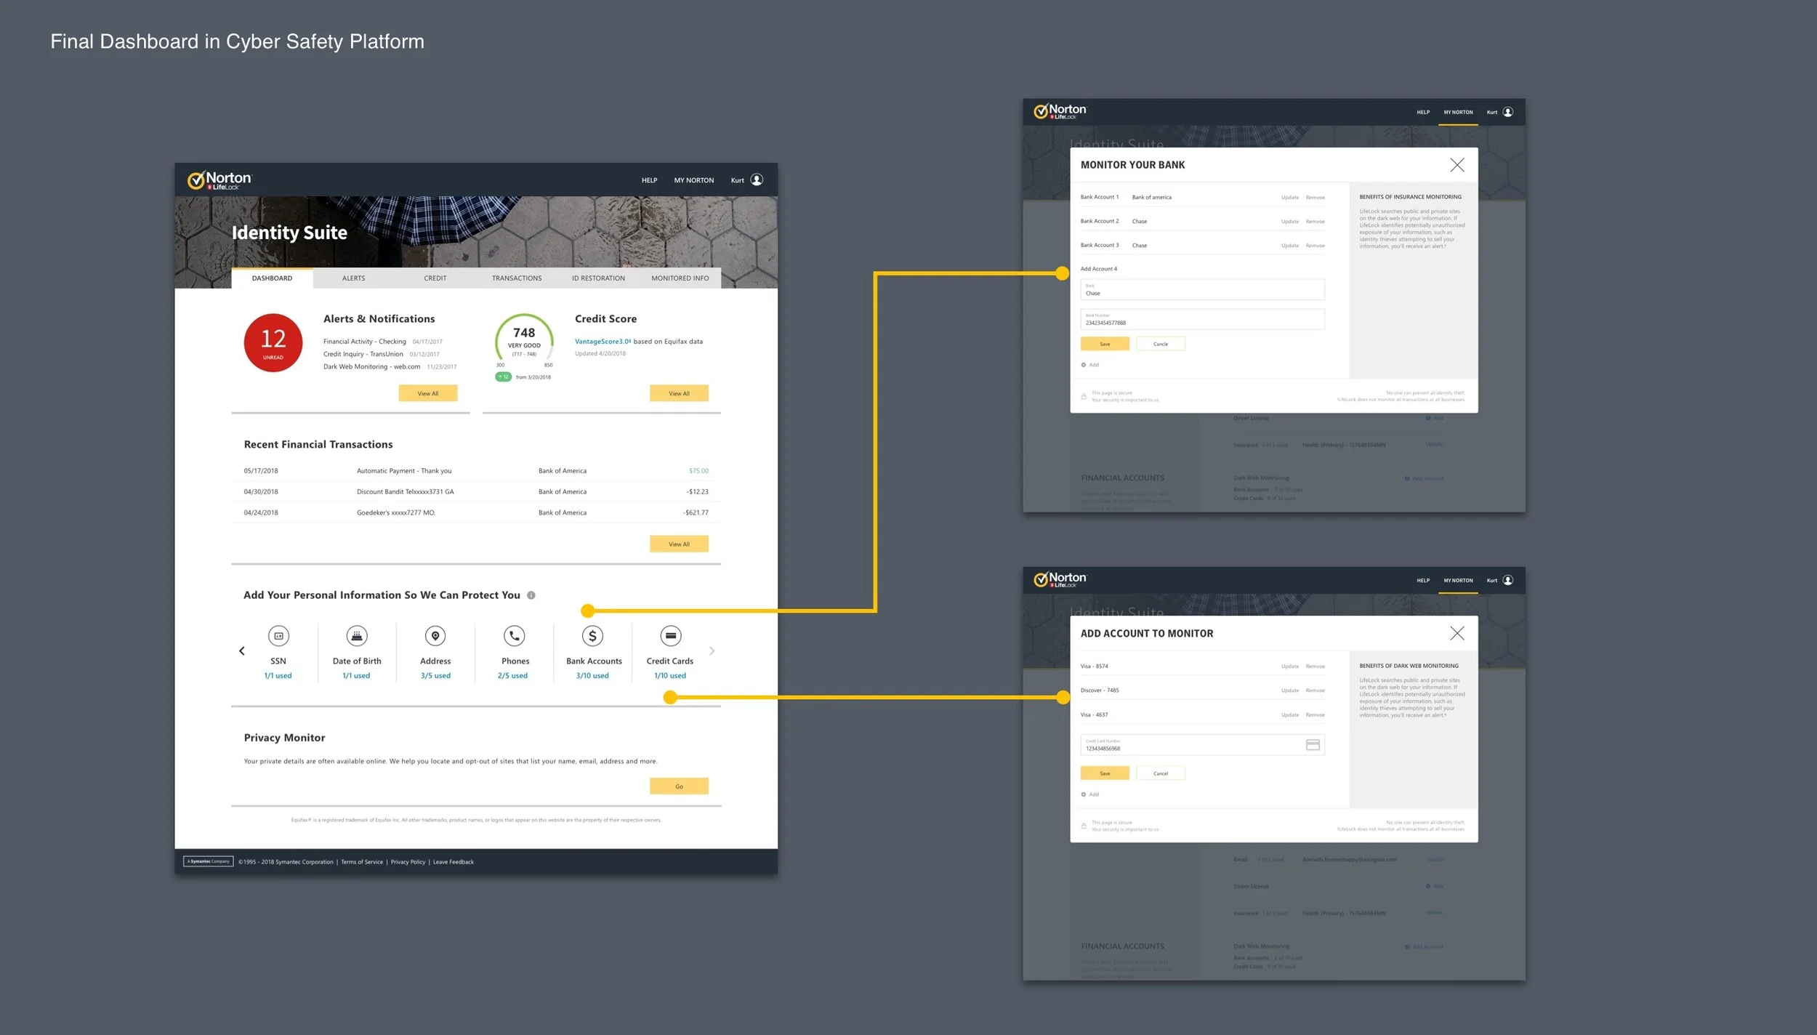Click the profile avatar in the Add Account to Monitor window
Image resolution: width=1817 pixels, height=1035 pixels.
coord(1508,580)
